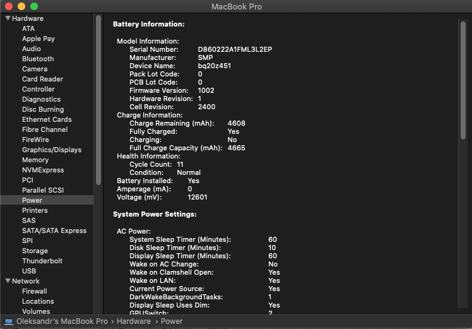Screen dimensions: 472x329
Task: Click serial number D860222A1FML3L2EP
Action: coord(235,49)
